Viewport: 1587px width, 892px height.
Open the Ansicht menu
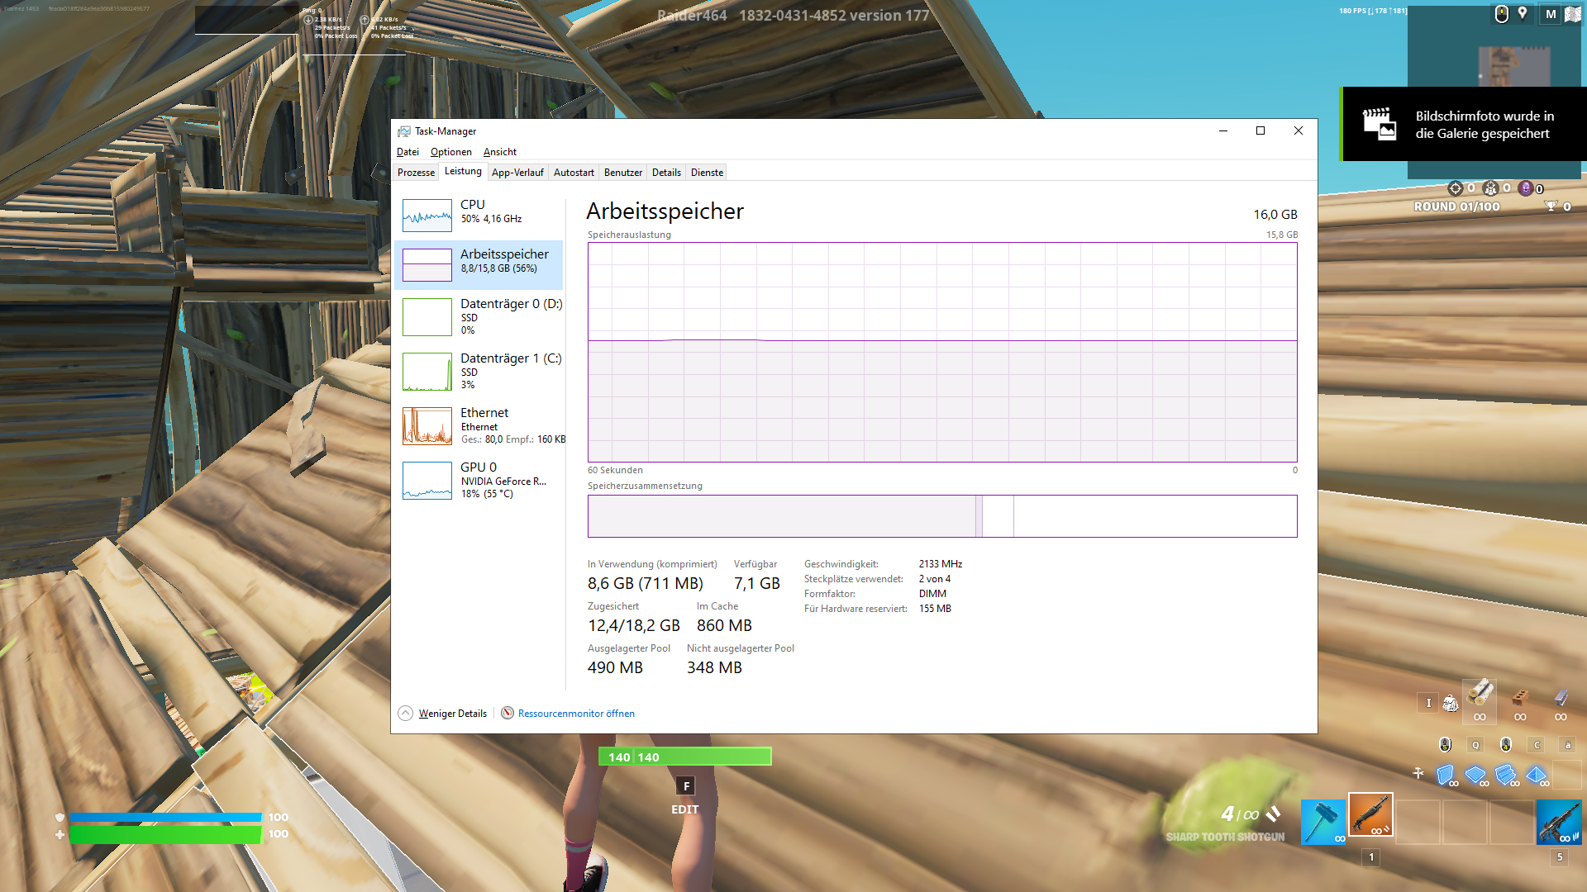tap(499, 152)
